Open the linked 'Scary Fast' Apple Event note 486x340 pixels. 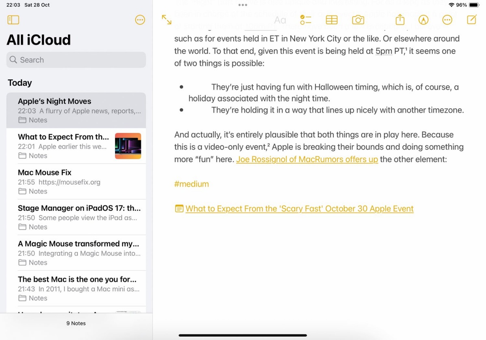coord(299,209)
